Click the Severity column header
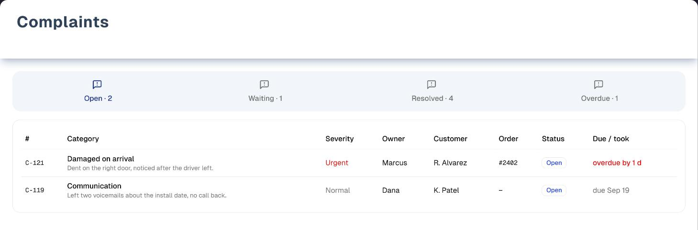This screenshot has width=698, height=230. (x=340, y=139)
